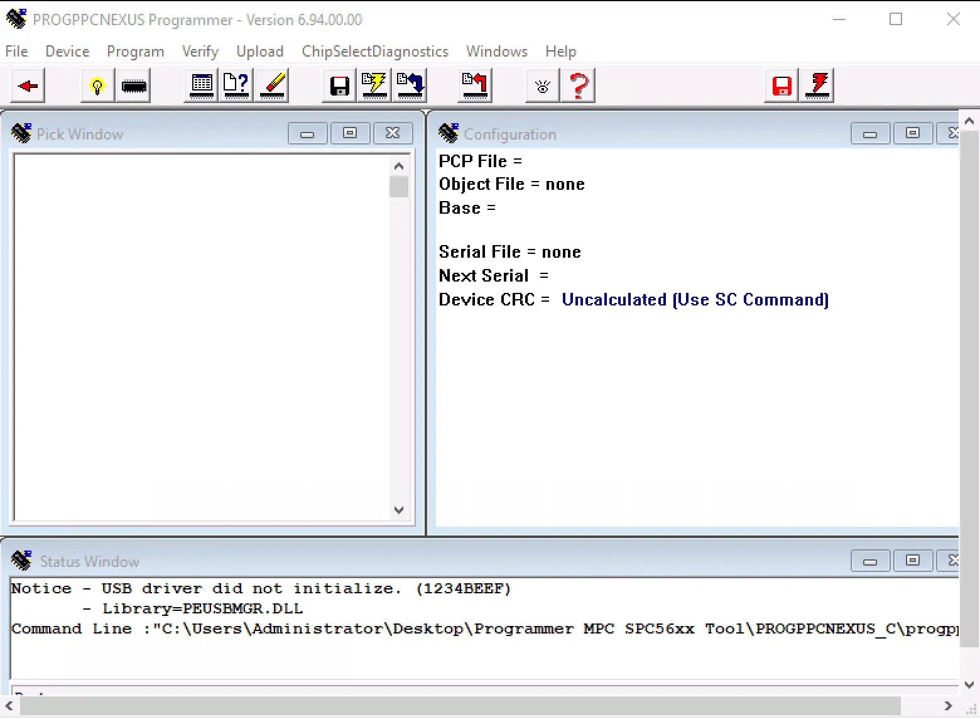Screen dimensions: 980x719
Task: Click main workspace vertical scrollbar down arrow
Action: coord(969,685)
